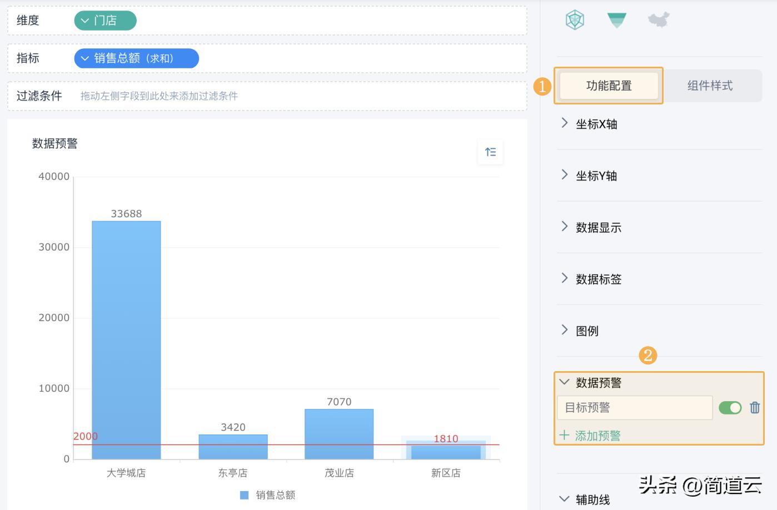Expand the 数据显示 section
Image resolution: width=777 pixels, height=510 pixels.
[565, 227]
